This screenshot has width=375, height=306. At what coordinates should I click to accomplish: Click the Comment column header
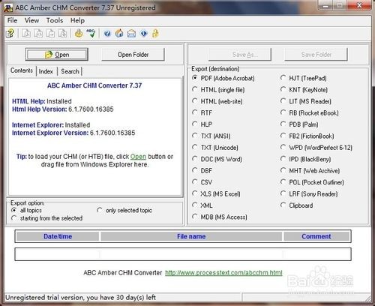[316, 236]
